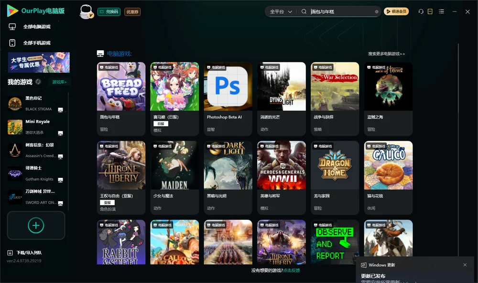Open Heroes & Generals card
The height and width of the screenshot is (283, 478).
[x=282, y=178]
